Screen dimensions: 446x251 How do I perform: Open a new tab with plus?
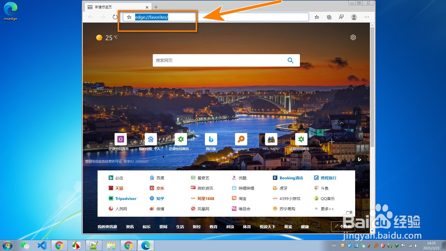pos(156,7)
